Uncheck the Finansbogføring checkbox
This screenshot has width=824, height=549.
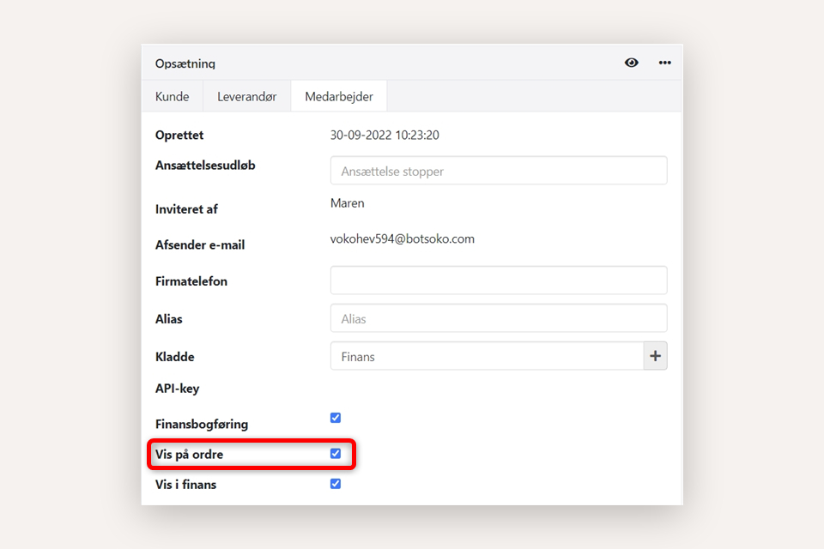[336, 418]
